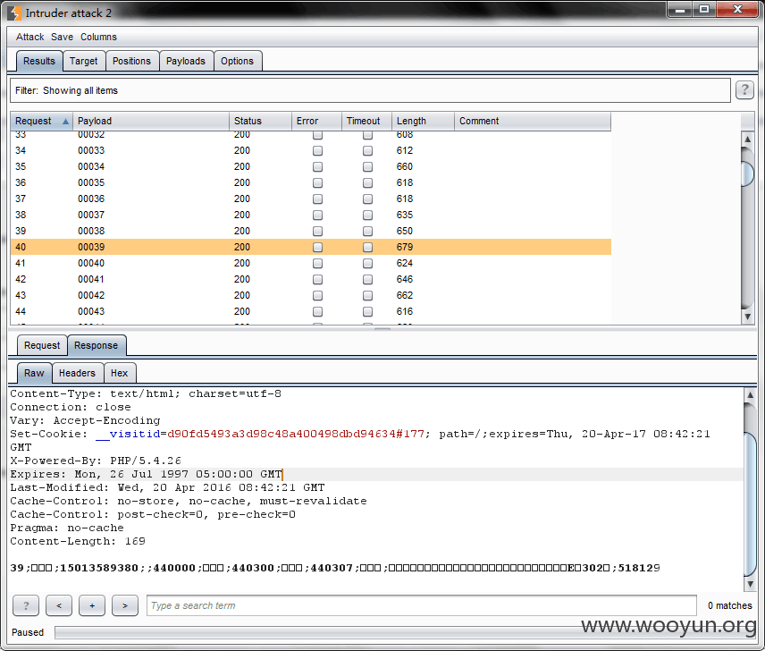Select highlighted row with payload 00039

tap(310, 247)
